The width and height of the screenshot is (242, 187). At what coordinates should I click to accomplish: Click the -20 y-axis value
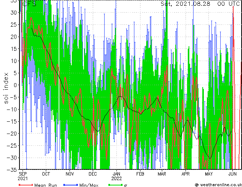pyautogui.click(x=12, y=134)
